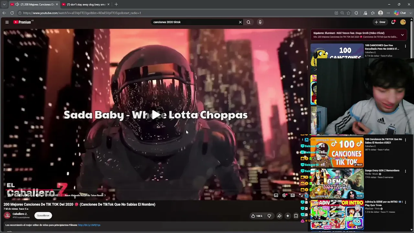Image resolution: width=414 pixels, height=233 pixels.
Task: Share the video using the arrow icon
Action: tap(279, 216)
